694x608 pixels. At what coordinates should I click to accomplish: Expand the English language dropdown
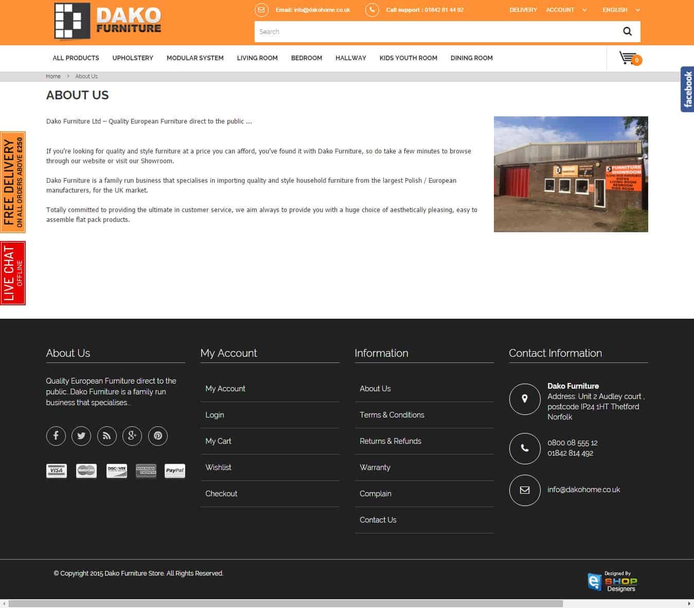pyautogui.click(x=621, y=10)
